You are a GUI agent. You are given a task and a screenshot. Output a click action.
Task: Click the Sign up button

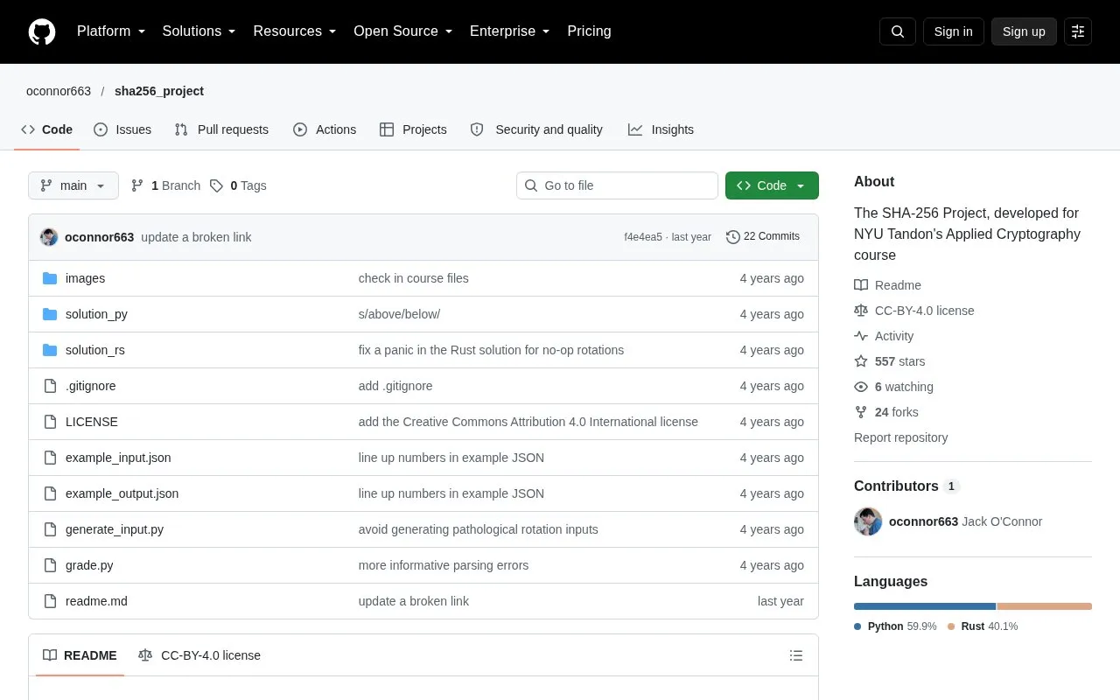[1024, 31]
